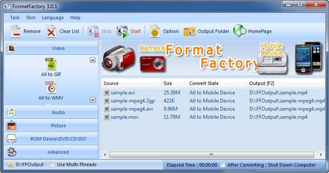Image resolution: width=329 pixels, height=173 pixels.
Task: Click the scrollbar right arrow
Action: [x=321, y=155]
